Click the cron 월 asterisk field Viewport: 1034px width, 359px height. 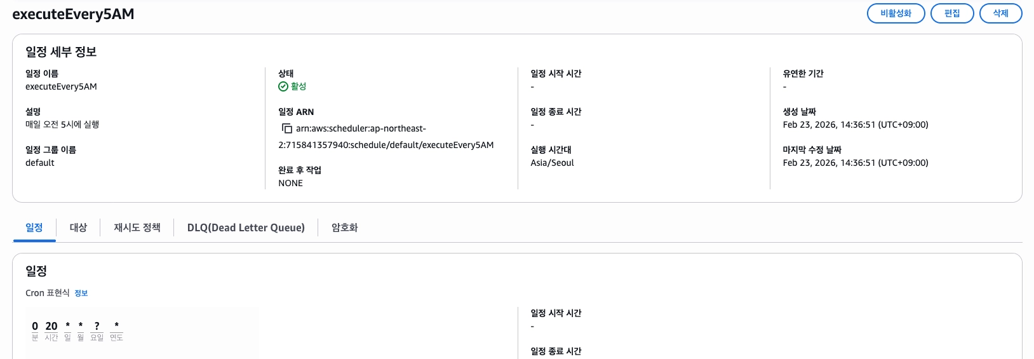point(81,326)
